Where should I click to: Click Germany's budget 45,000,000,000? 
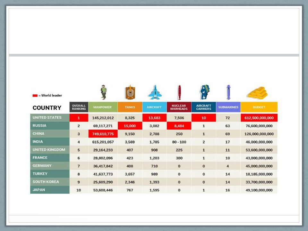point(259,166)
